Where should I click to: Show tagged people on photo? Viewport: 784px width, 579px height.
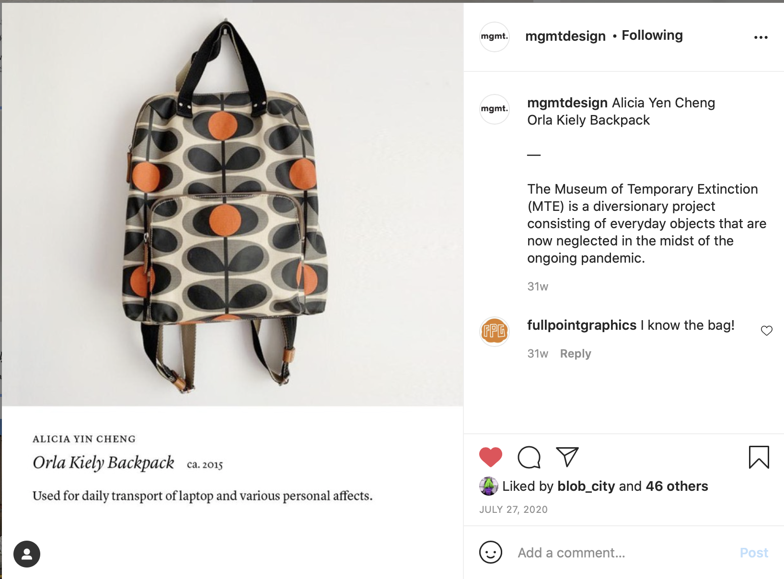[27, 554]
